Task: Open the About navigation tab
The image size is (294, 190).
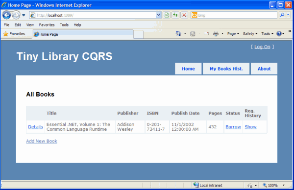Action: pos(264,69)
